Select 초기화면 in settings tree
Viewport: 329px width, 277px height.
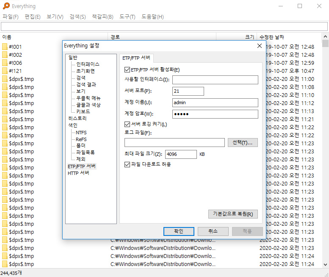pos(86,71)
